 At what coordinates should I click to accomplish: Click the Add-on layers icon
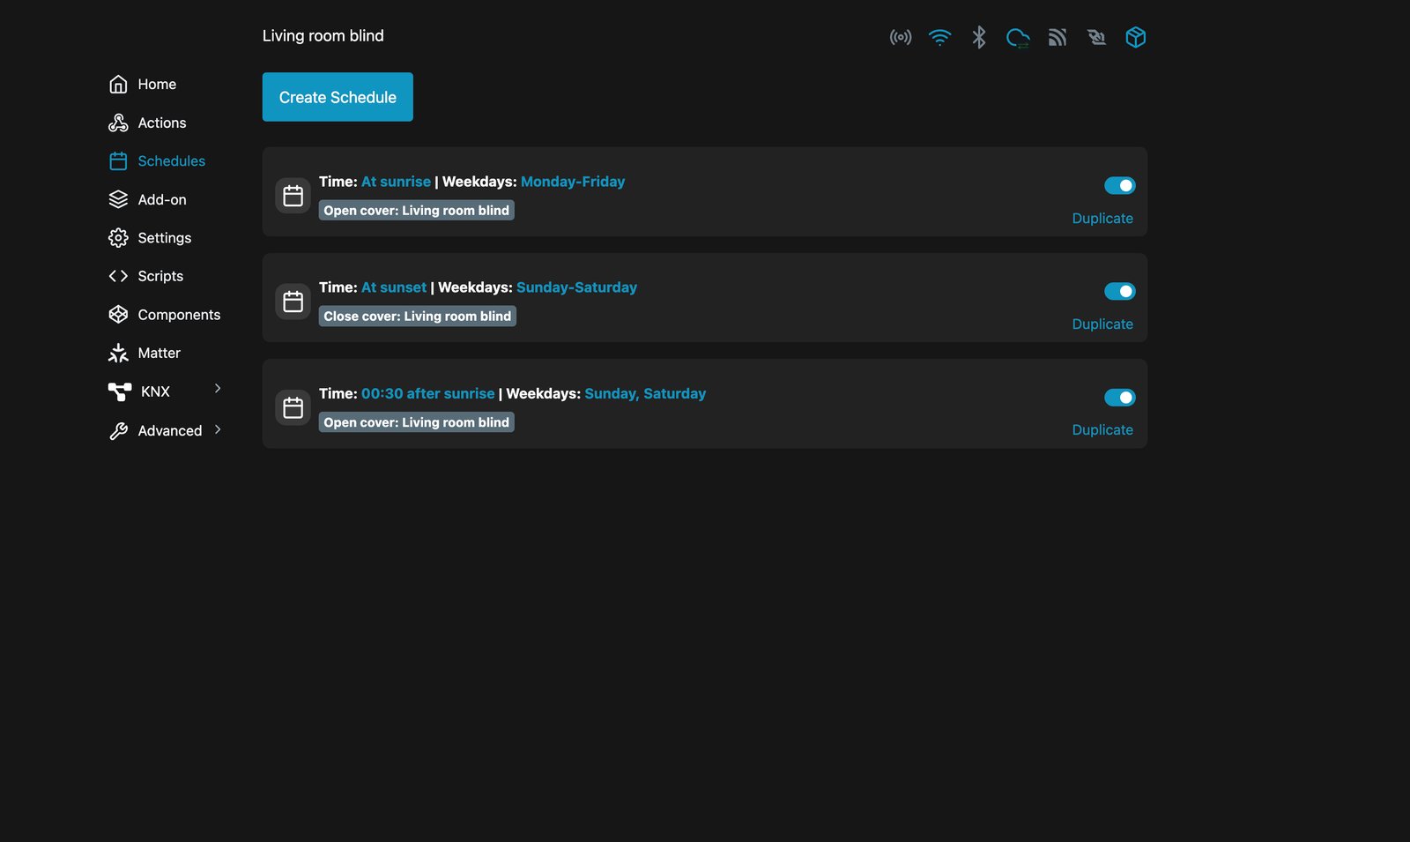(x=118, y=199)
